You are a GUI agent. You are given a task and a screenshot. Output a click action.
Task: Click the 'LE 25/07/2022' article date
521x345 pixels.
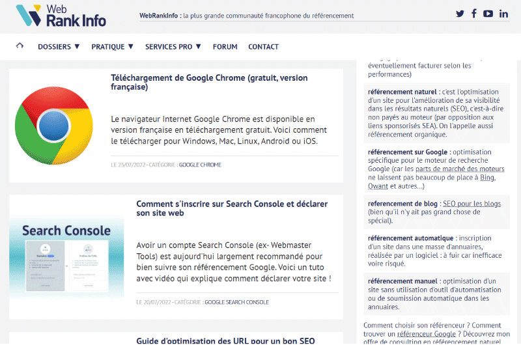pos(128,165)
